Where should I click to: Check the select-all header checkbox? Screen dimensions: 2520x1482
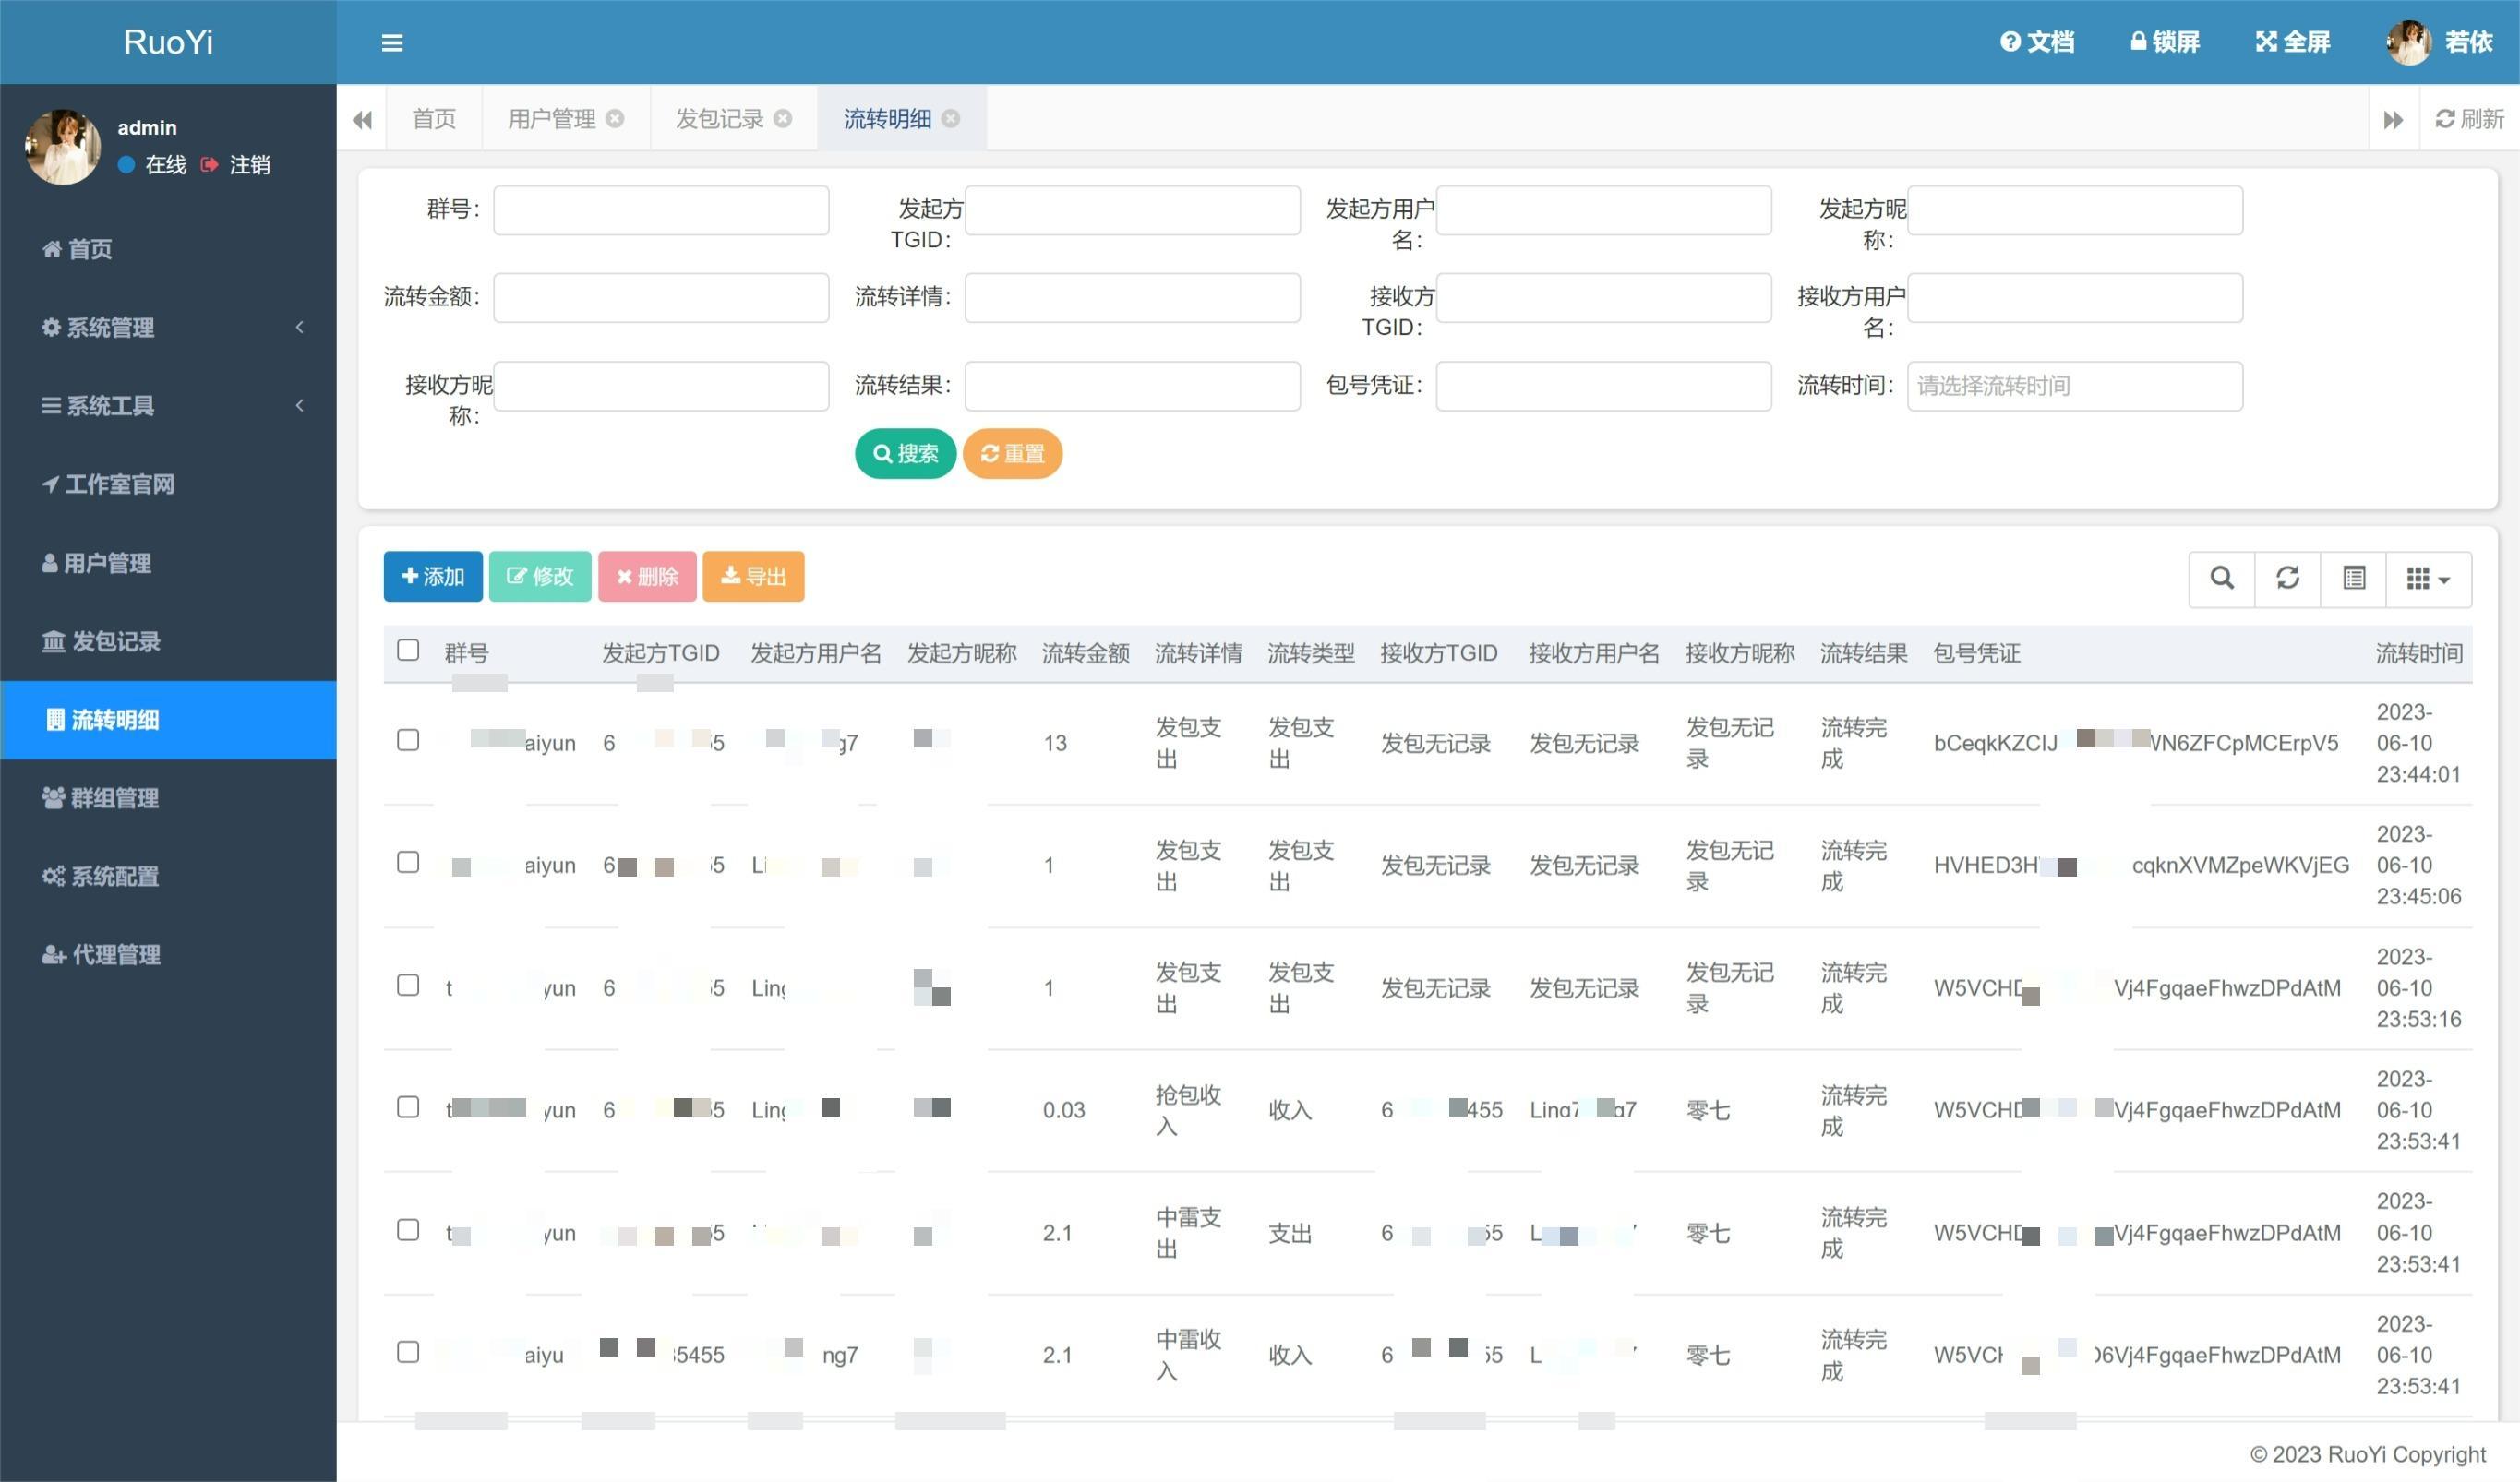point(408,651)
